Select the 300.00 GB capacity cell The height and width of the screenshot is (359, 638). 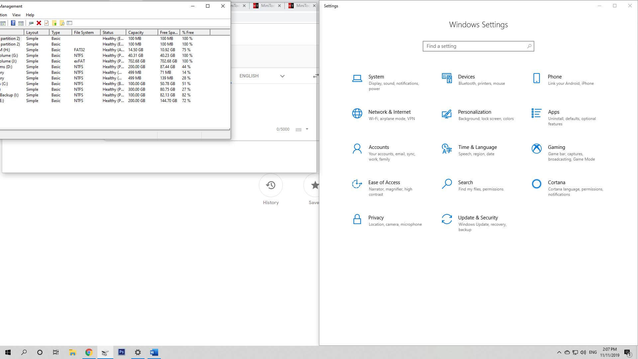point(137,89)
